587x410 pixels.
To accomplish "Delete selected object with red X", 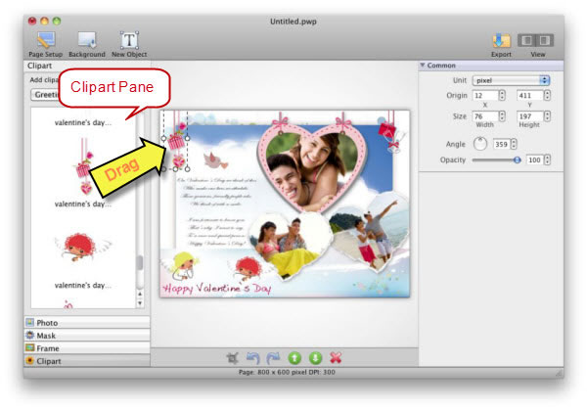I will coord(336,358).
